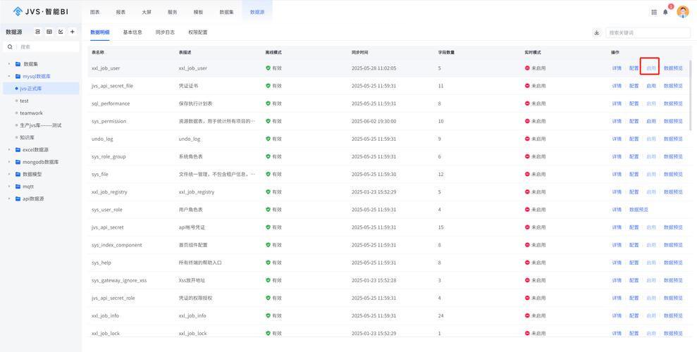Open the apps grid menu icon
The width and height of the screenshot is (697, 352).
click(x=654, y=12)
